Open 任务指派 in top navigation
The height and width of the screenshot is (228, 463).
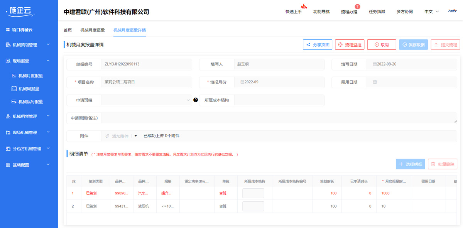[x=377, y=12]
